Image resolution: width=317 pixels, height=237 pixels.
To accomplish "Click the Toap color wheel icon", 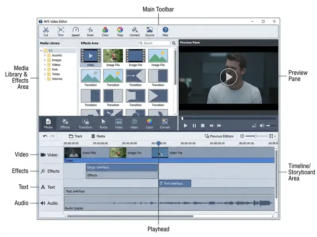I will 120,32.
